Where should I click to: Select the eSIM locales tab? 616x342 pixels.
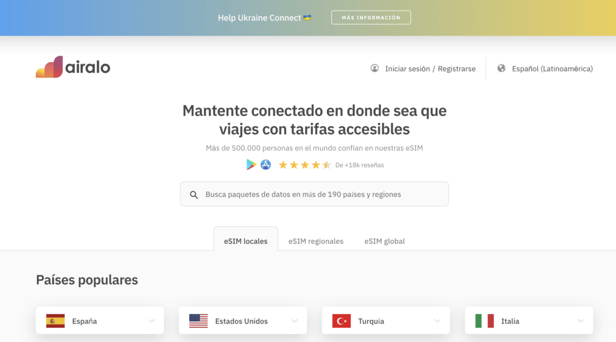(x=246, y=239)
